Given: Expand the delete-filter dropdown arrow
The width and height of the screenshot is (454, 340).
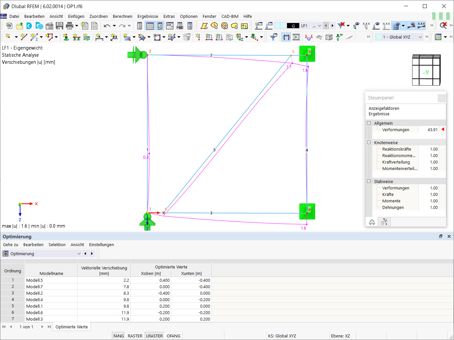Looking at the screenshot, I should click(x=348, y=26).
